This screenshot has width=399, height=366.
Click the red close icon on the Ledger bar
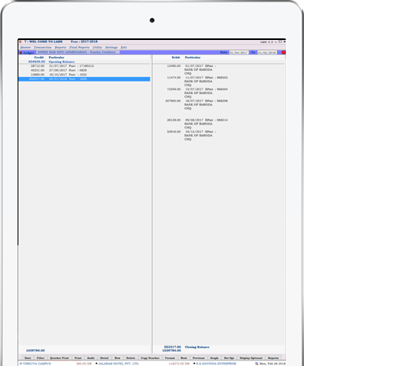tap(283, 52)
